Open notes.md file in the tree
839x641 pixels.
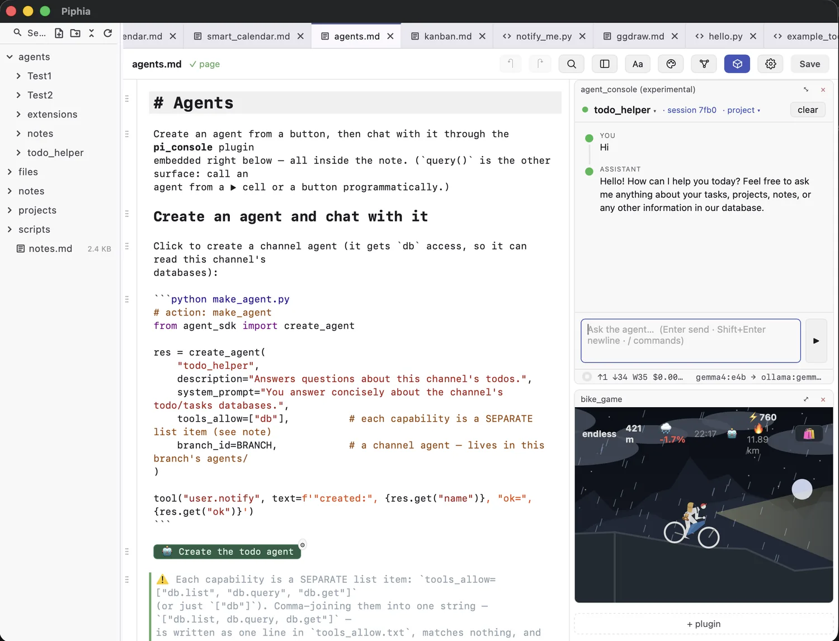coord(60,248)
